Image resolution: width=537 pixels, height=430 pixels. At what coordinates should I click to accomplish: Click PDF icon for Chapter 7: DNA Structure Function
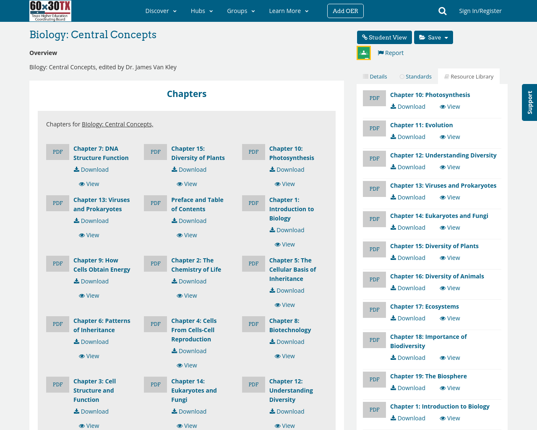coord(57,152)
